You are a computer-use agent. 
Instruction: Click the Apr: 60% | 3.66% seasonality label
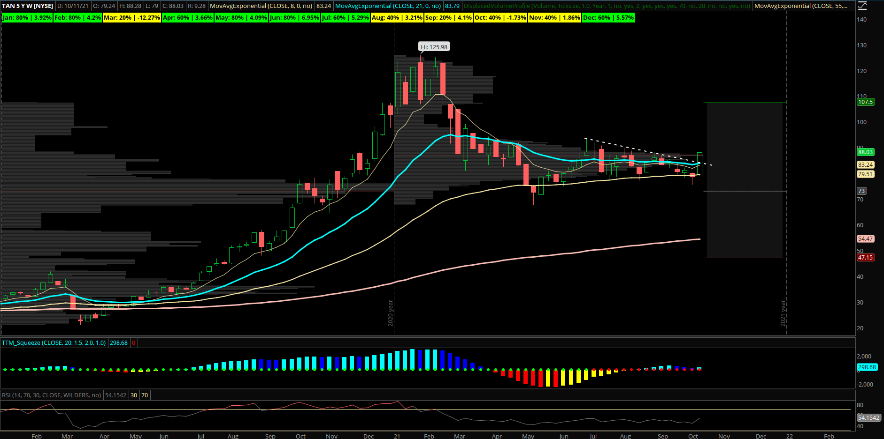188,18
